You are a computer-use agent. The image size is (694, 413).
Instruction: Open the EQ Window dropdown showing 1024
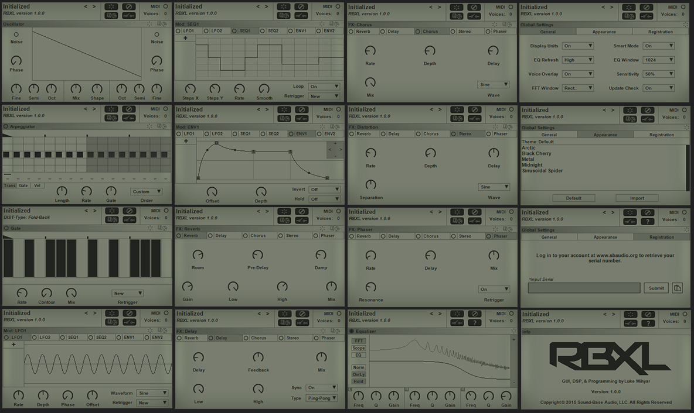click(659, 60)
